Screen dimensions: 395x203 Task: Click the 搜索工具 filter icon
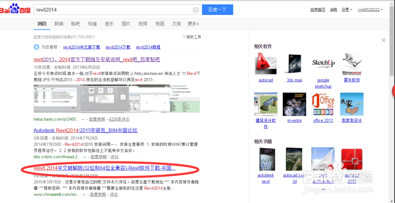click(x=184, y=37)
